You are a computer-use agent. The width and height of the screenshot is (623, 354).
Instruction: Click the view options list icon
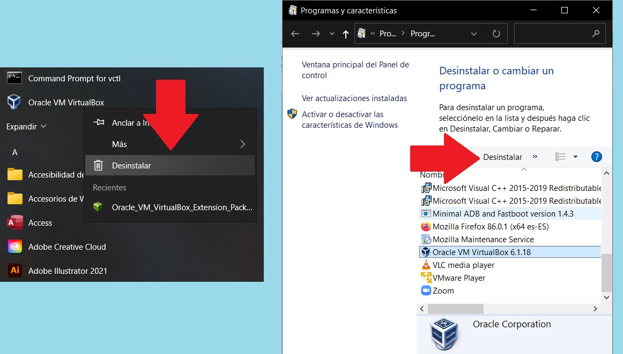click(x=560, y=157)
